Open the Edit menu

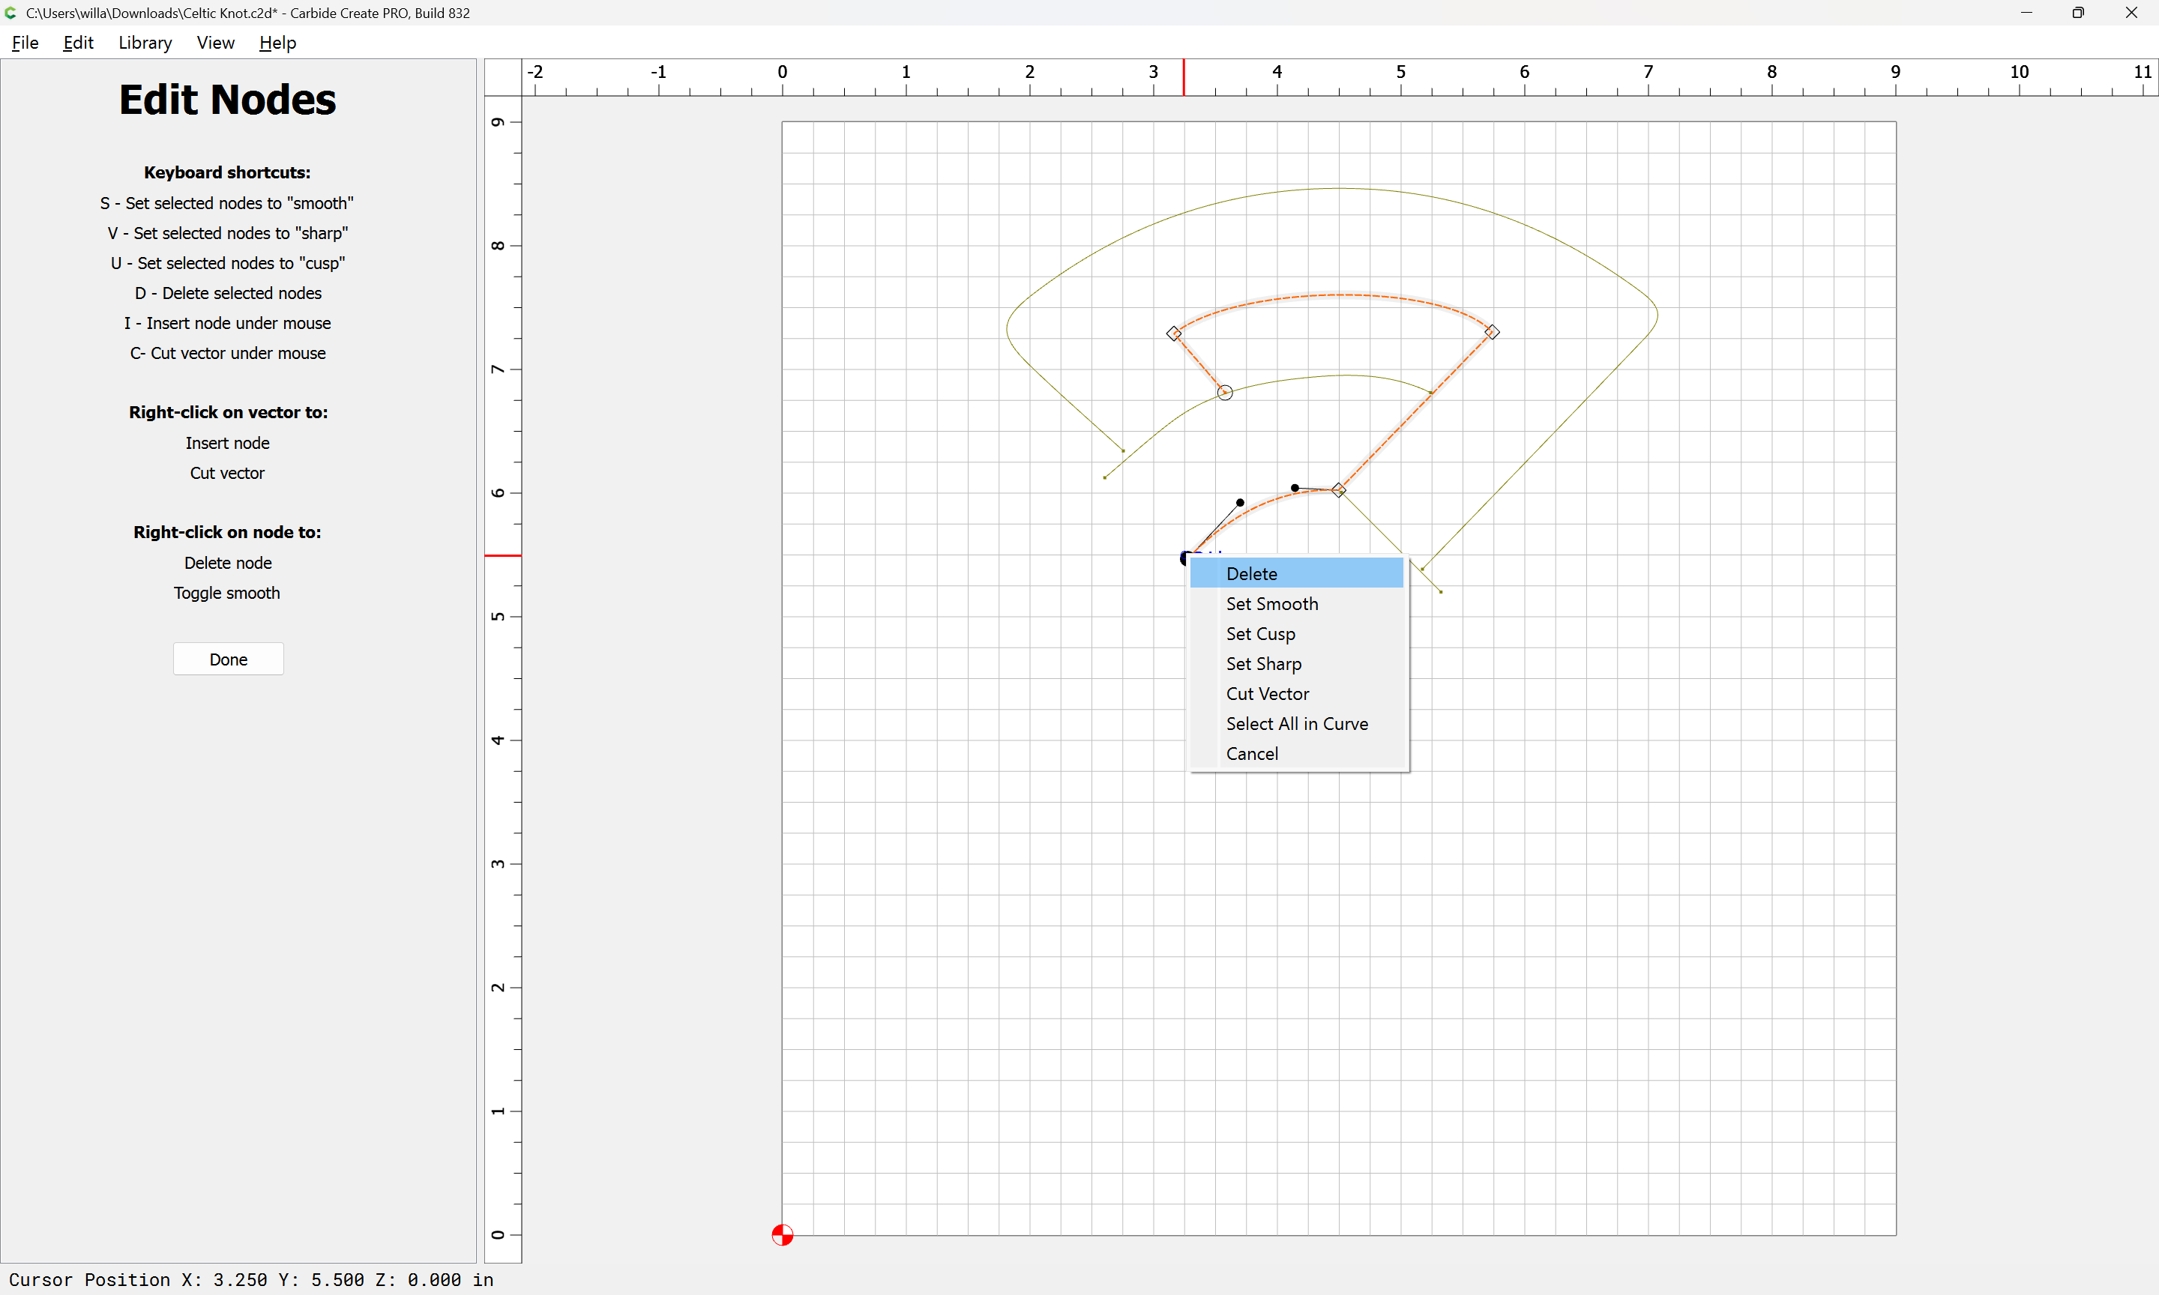tap(78, 43)
